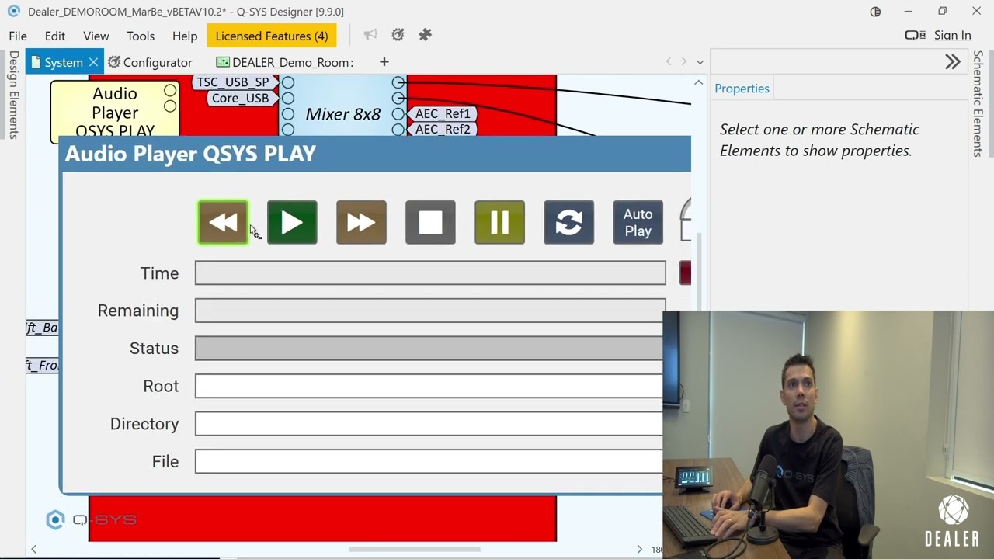Click the Audio Player QSYS PLAY window title bar
The width and height of the screenshot is (994, 559).
click(374, 154)
